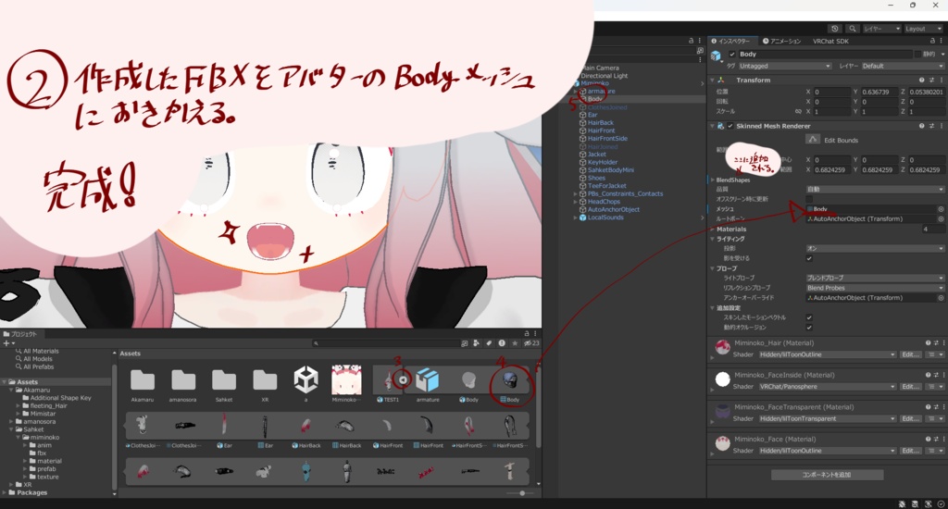The height and width of the screenshot is (509, 948).
Task: Click the Transform component help icon
Action: 921,80
